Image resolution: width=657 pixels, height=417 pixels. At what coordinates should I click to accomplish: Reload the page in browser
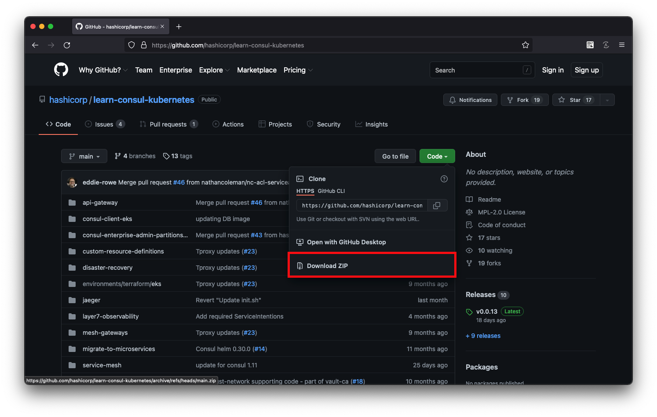pos(67,45)
